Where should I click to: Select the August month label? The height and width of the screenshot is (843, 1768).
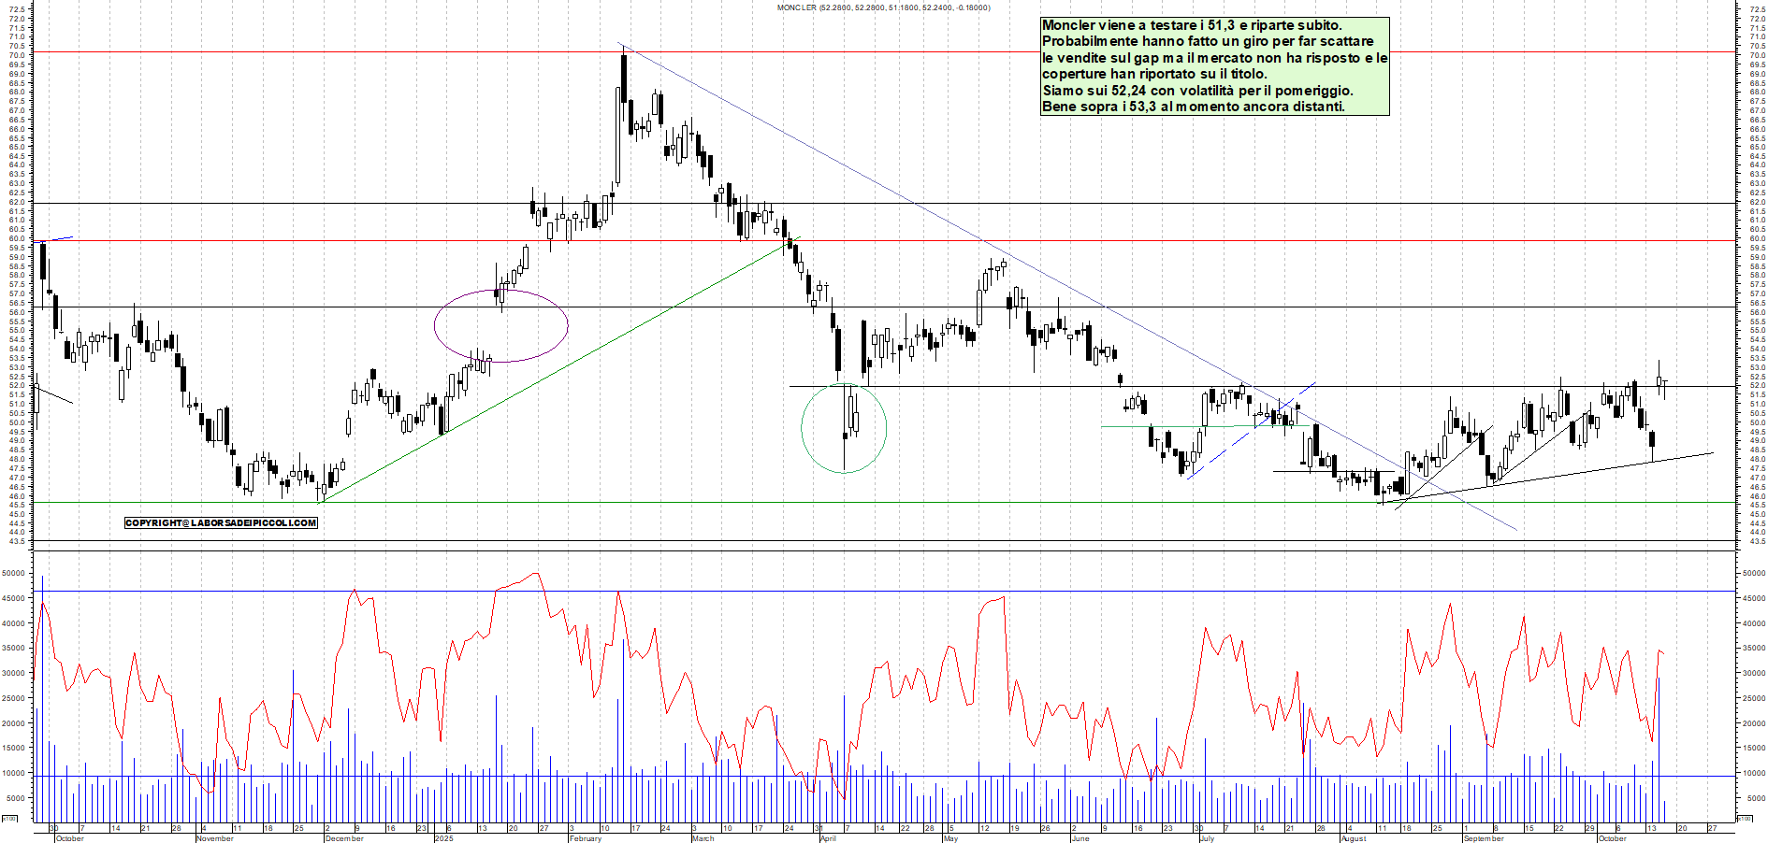[1354, 838]
